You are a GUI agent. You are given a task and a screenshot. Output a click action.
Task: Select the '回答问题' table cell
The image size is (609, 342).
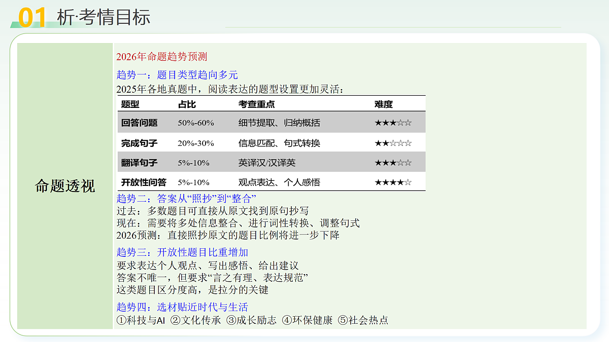[139, 123]
